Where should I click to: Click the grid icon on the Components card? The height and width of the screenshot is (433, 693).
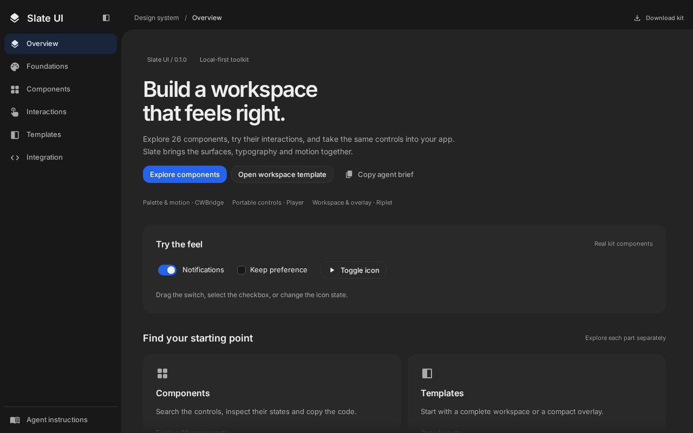point(162,373)
